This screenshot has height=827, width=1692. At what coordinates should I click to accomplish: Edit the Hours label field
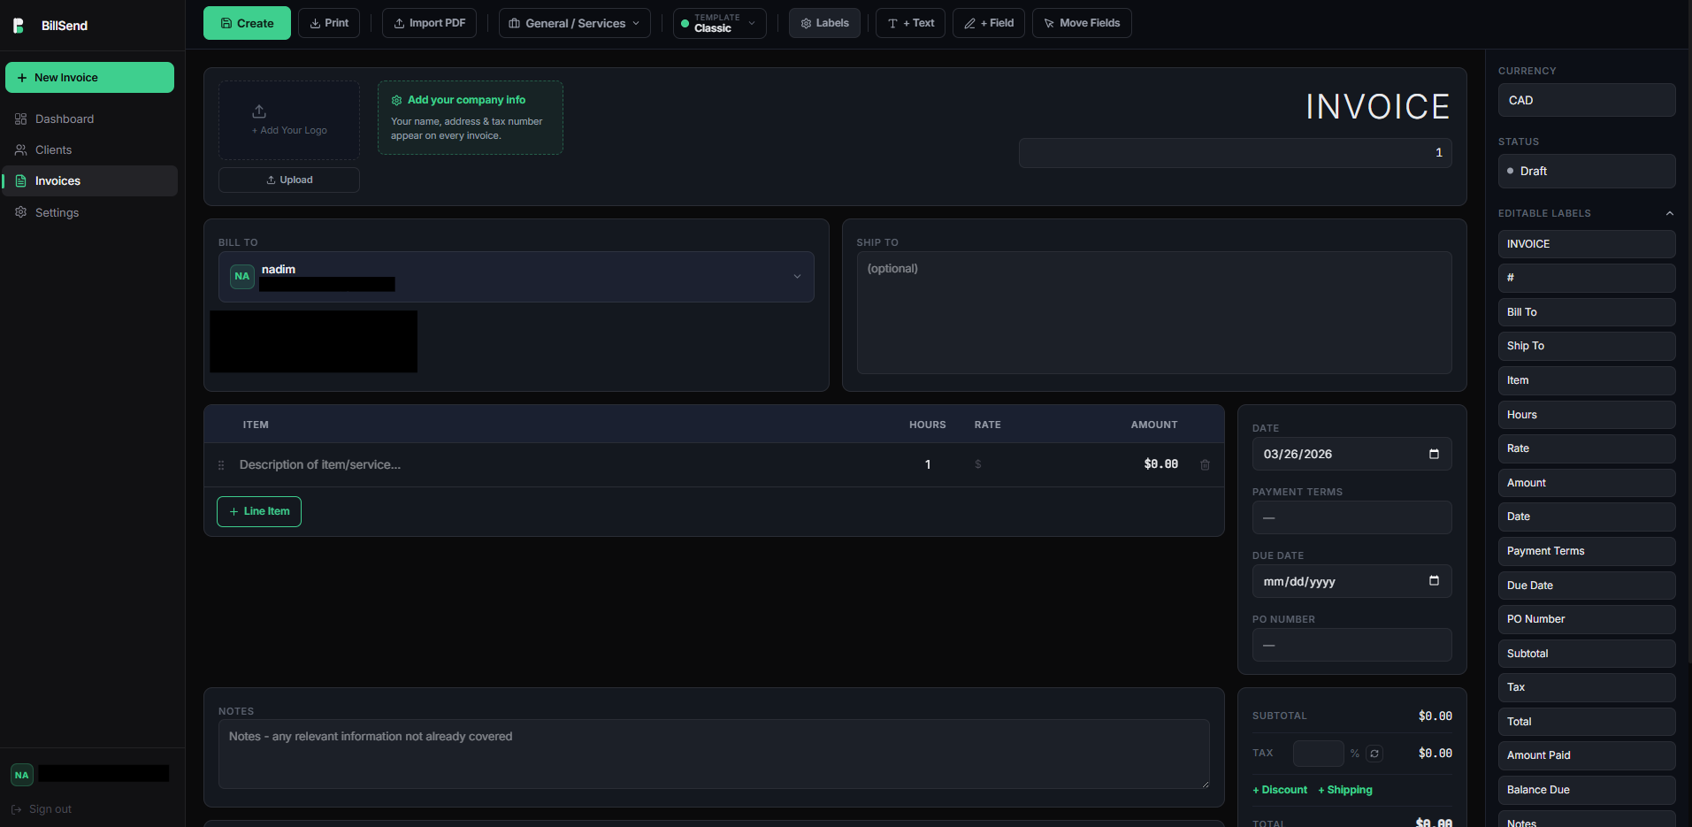pos(1587,415)
